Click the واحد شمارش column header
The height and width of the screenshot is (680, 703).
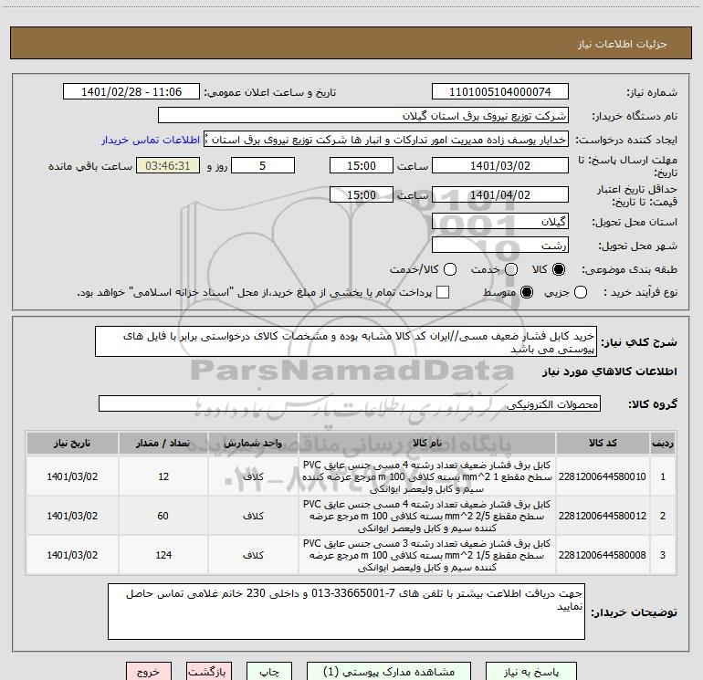[x=253, y=443]
